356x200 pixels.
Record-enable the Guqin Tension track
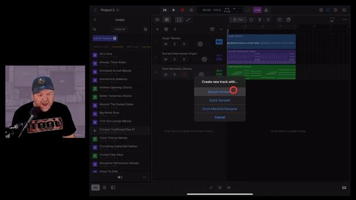coord(184,44)
